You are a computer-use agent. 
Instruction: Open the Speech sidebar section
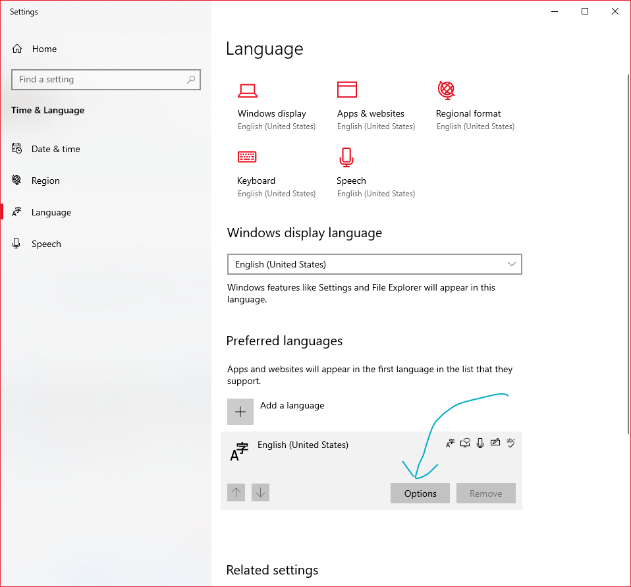coord(46,244)
